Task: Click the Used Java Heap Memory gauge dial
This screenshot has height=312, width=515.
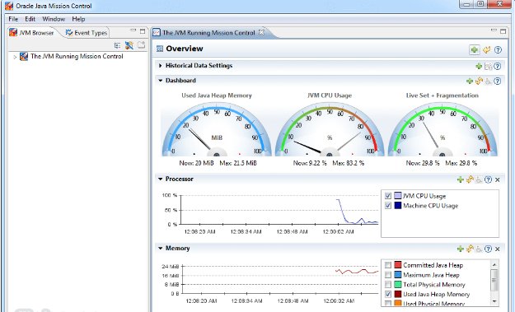Action: click(217, 129)
